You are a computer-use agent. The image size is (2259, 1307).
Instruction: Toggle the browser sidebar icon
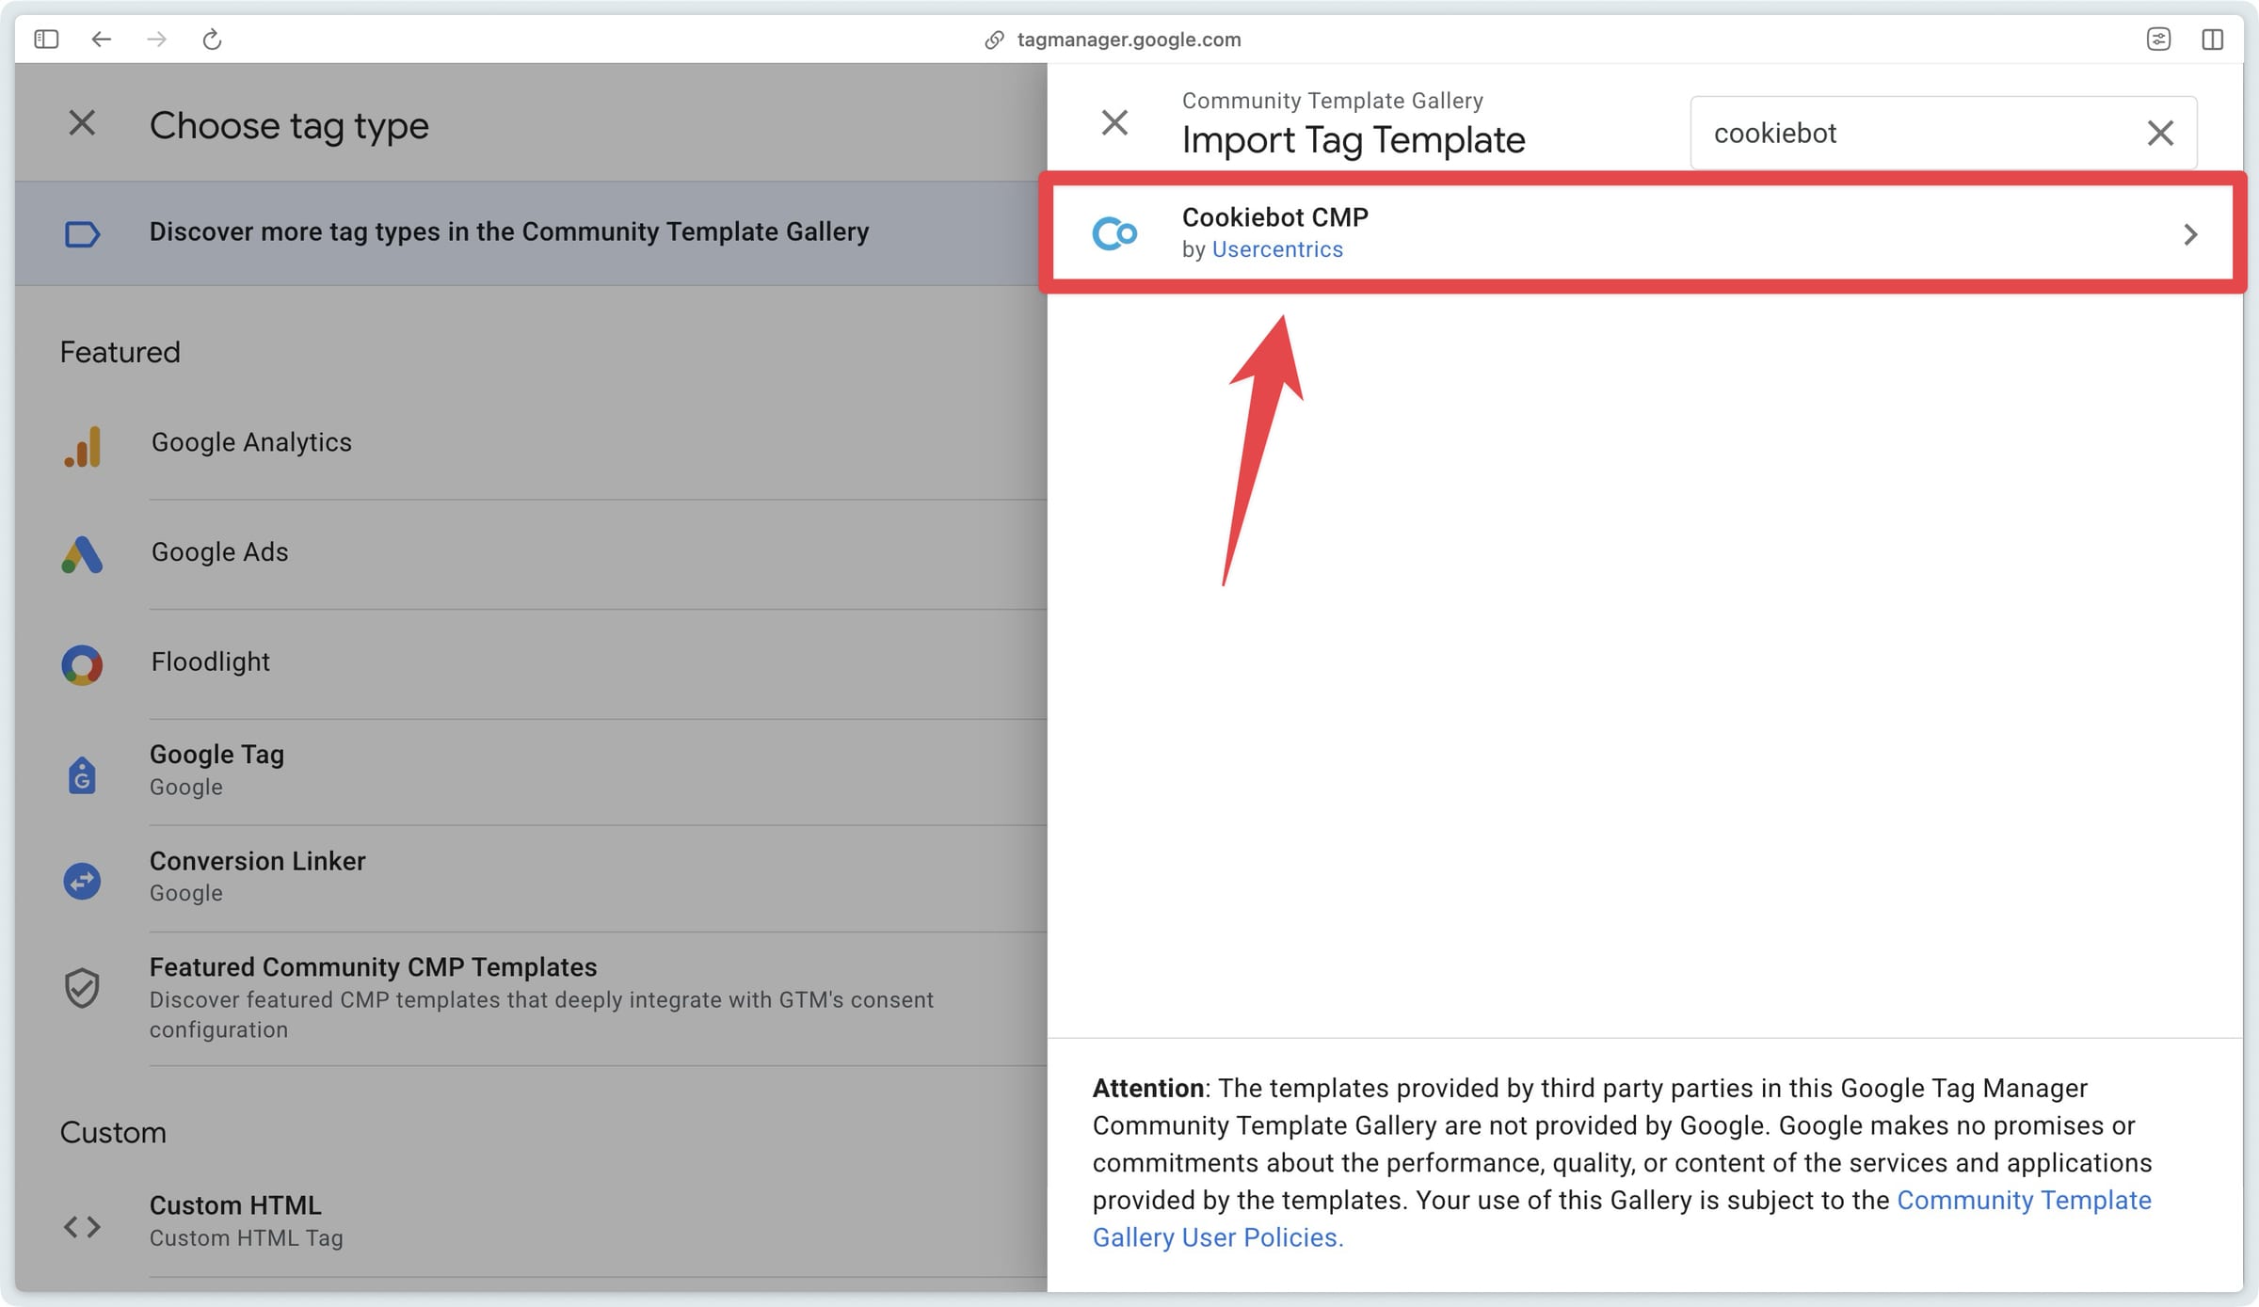46,40
